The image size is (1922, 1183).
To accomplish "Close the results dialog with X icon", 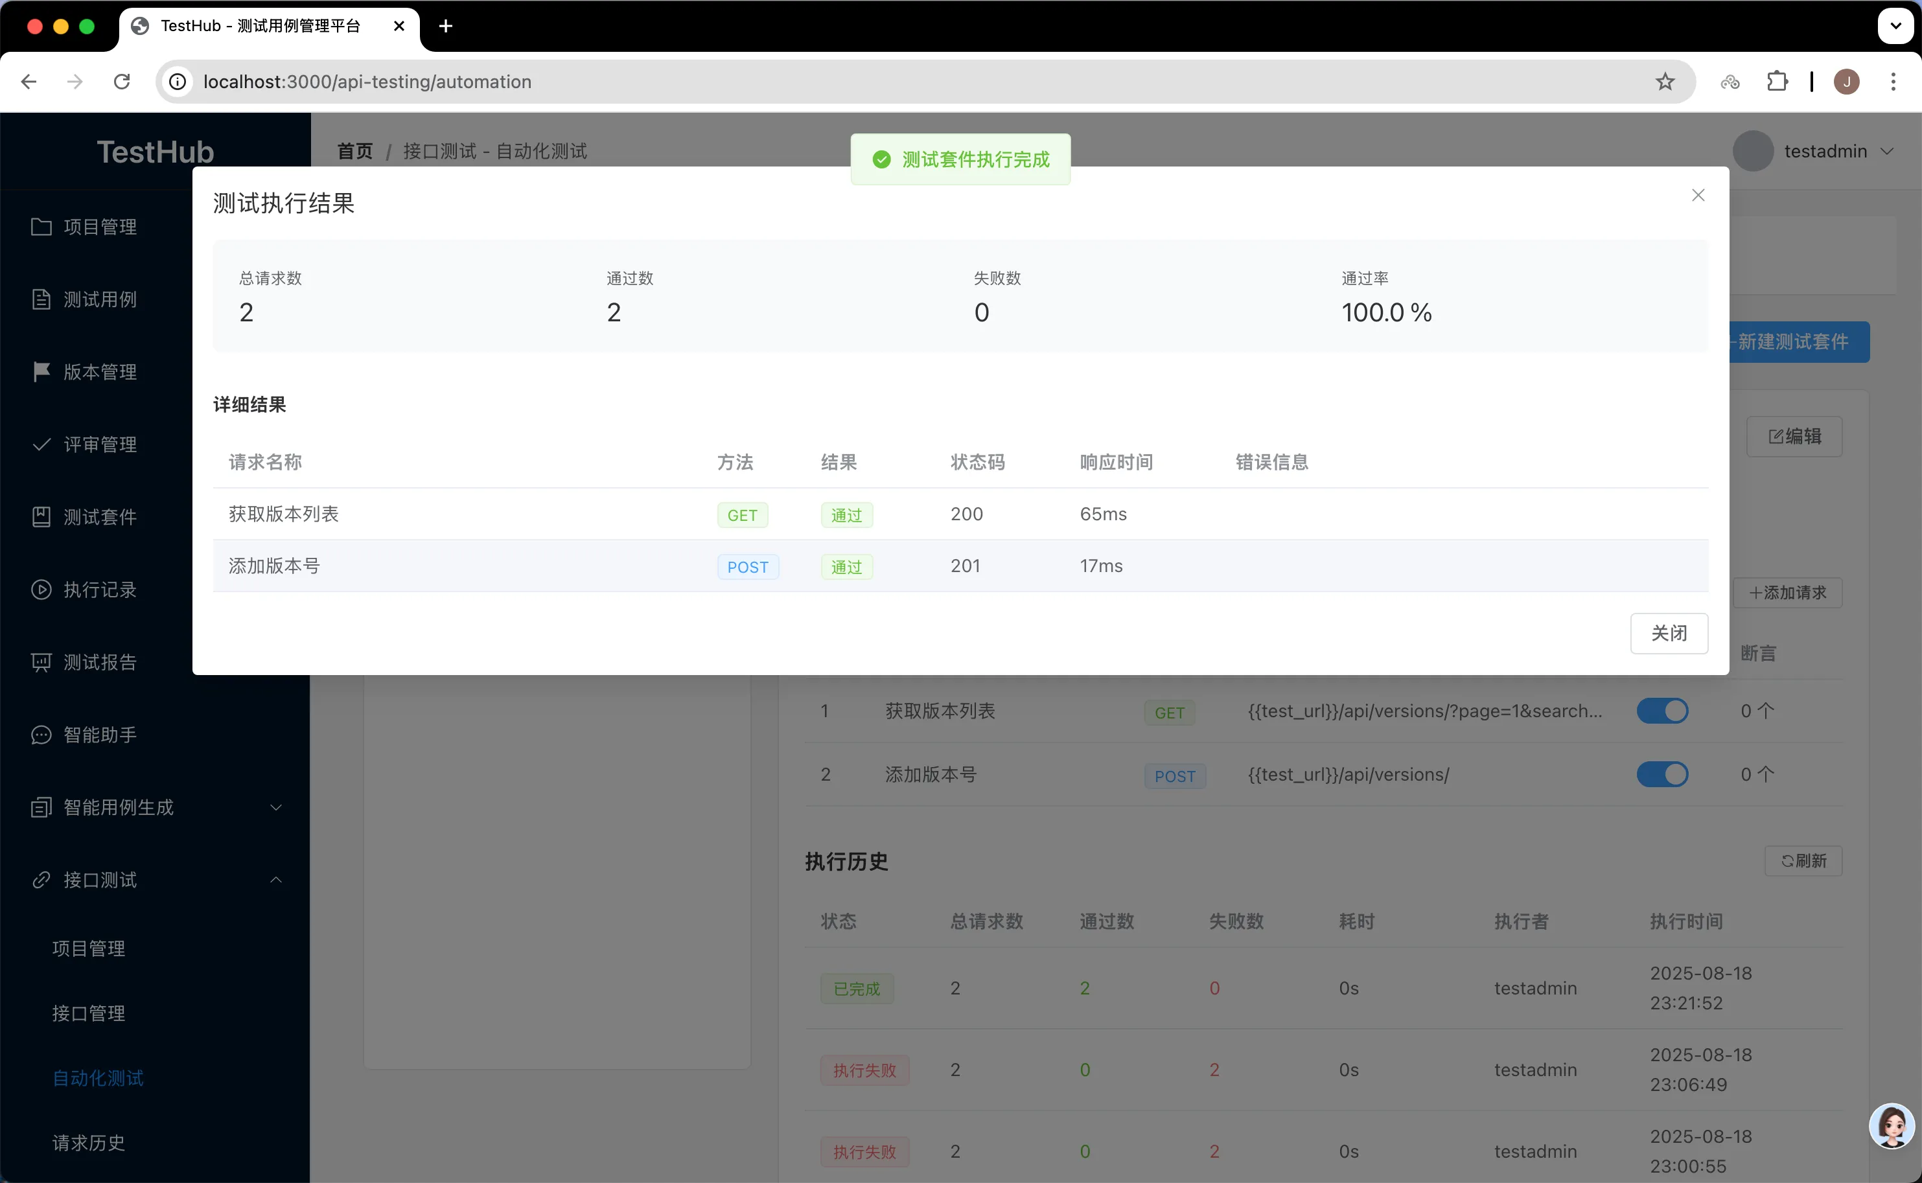I will (1697, 196).
